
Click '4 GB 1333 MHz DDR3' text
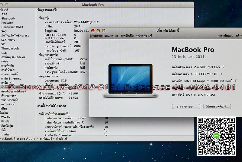pyautogui.click(x=206, y=74)
